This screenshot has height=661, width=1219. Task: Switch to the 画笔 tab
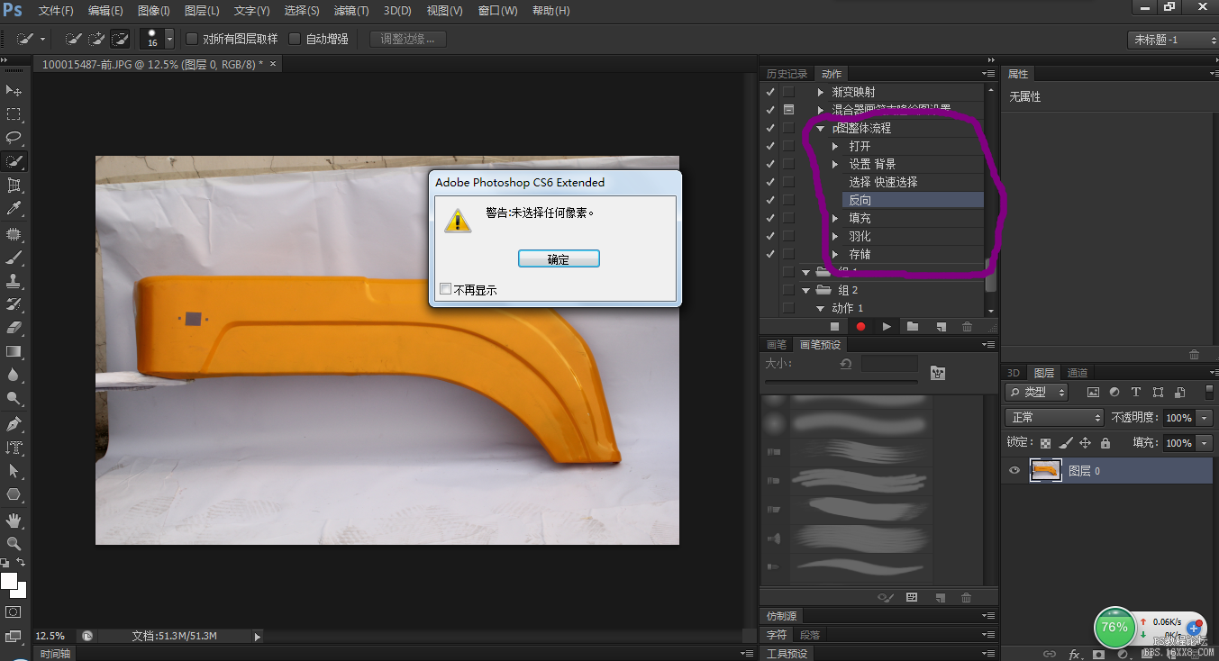776,345
